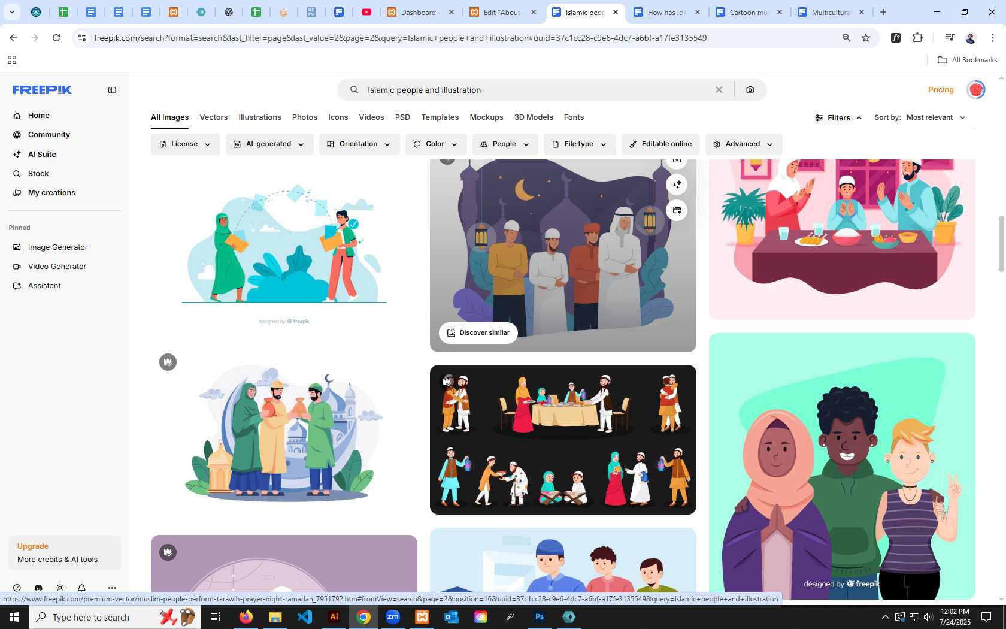Open the three diverse friends on mint illustration

pyautogui.click(x=842, y=466)
